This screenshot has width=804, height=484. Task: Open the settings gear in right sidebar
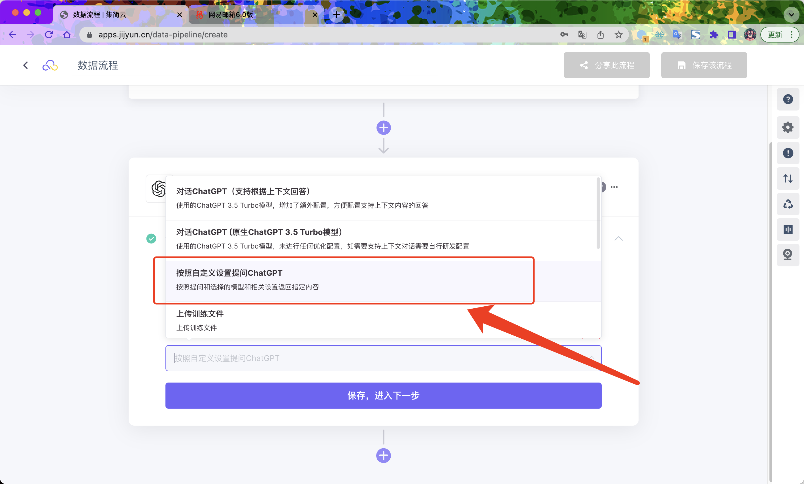[x=788, y=127]
